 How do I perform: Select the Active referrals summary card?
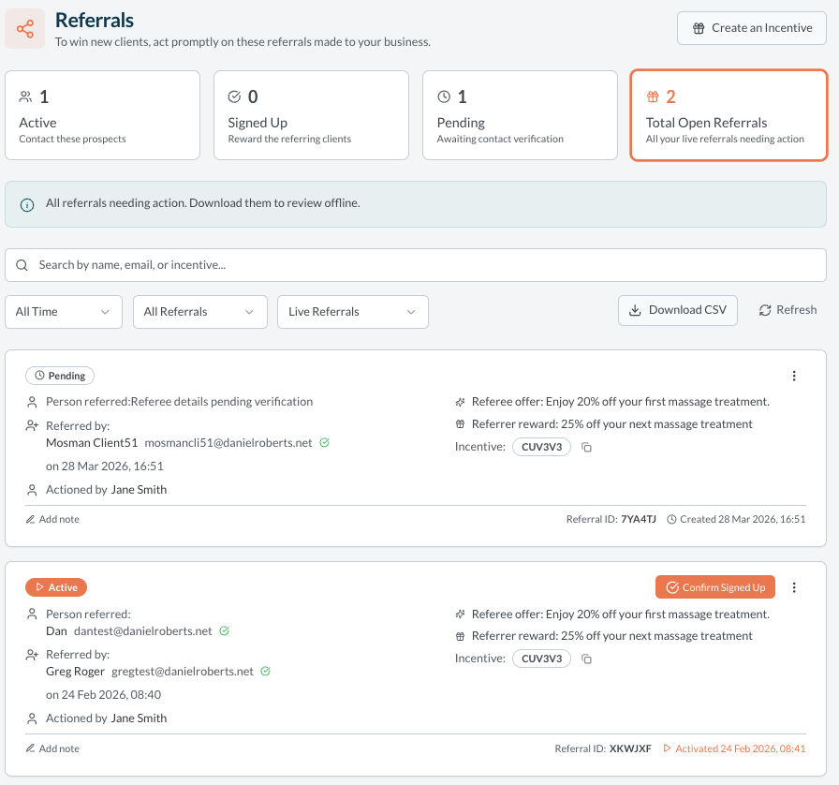point(102,115)
